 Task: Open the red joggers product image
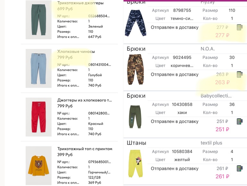pyautogui.click(x=38, y=117)
